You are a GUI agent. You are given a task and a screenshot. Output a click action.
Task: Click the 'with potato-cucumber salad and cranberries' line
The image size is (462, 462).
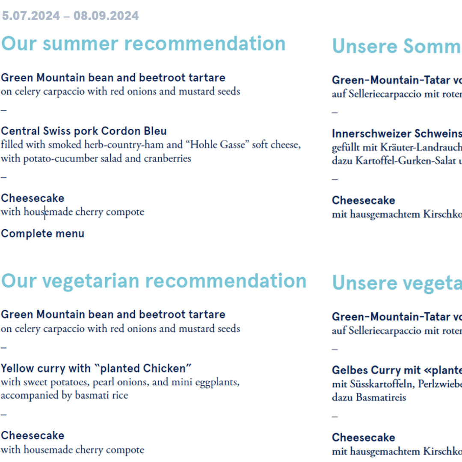96,159
